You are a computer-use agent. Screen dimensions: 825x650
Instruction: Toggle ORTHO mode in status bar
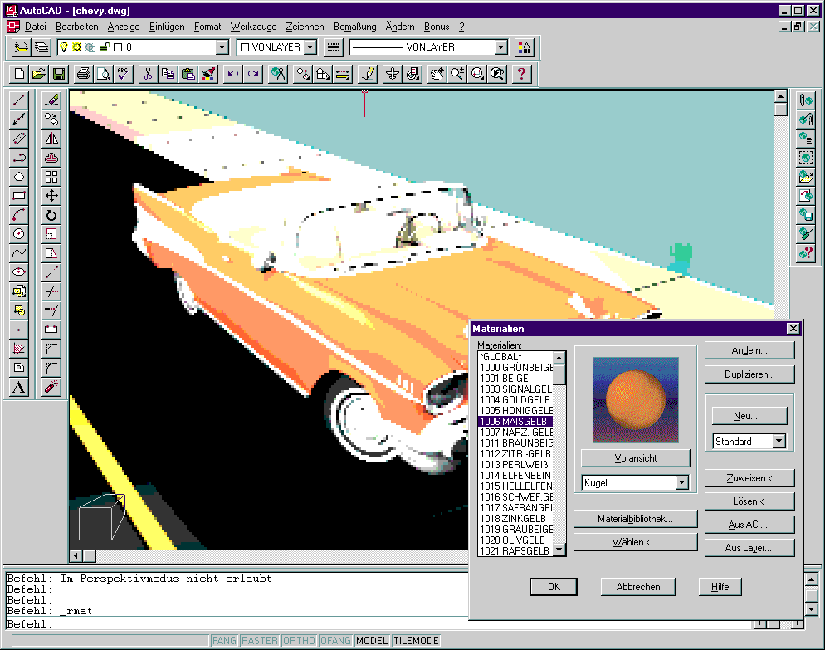click(299, 641)
